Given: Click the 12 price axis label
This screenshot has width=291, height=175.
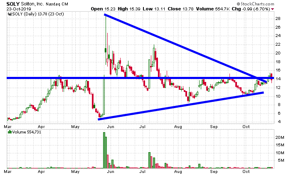Looking at the screenshot, I should pos(278,88).
